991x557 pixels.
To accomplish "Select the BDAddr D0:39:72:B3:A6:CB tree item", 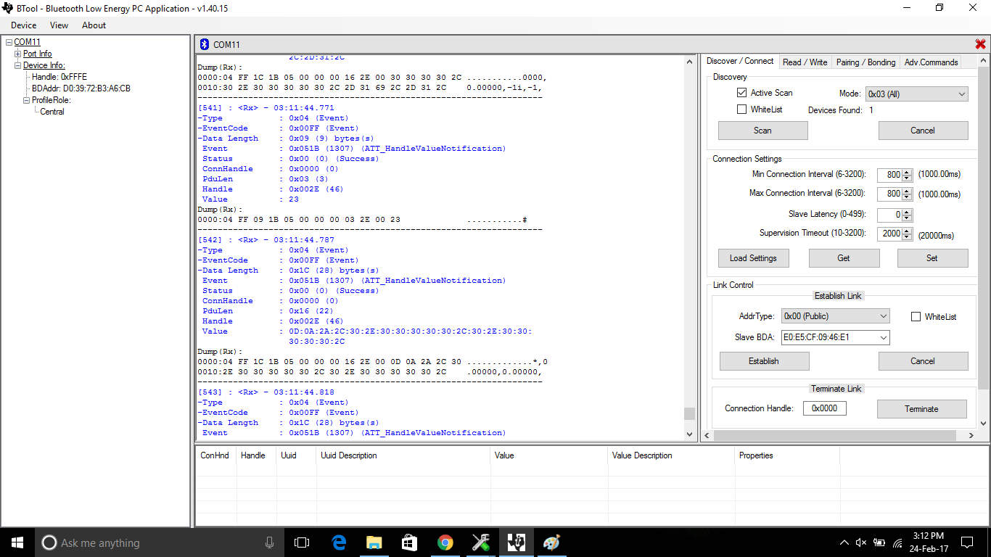I will pyautogui.click(x=81, y=88).
